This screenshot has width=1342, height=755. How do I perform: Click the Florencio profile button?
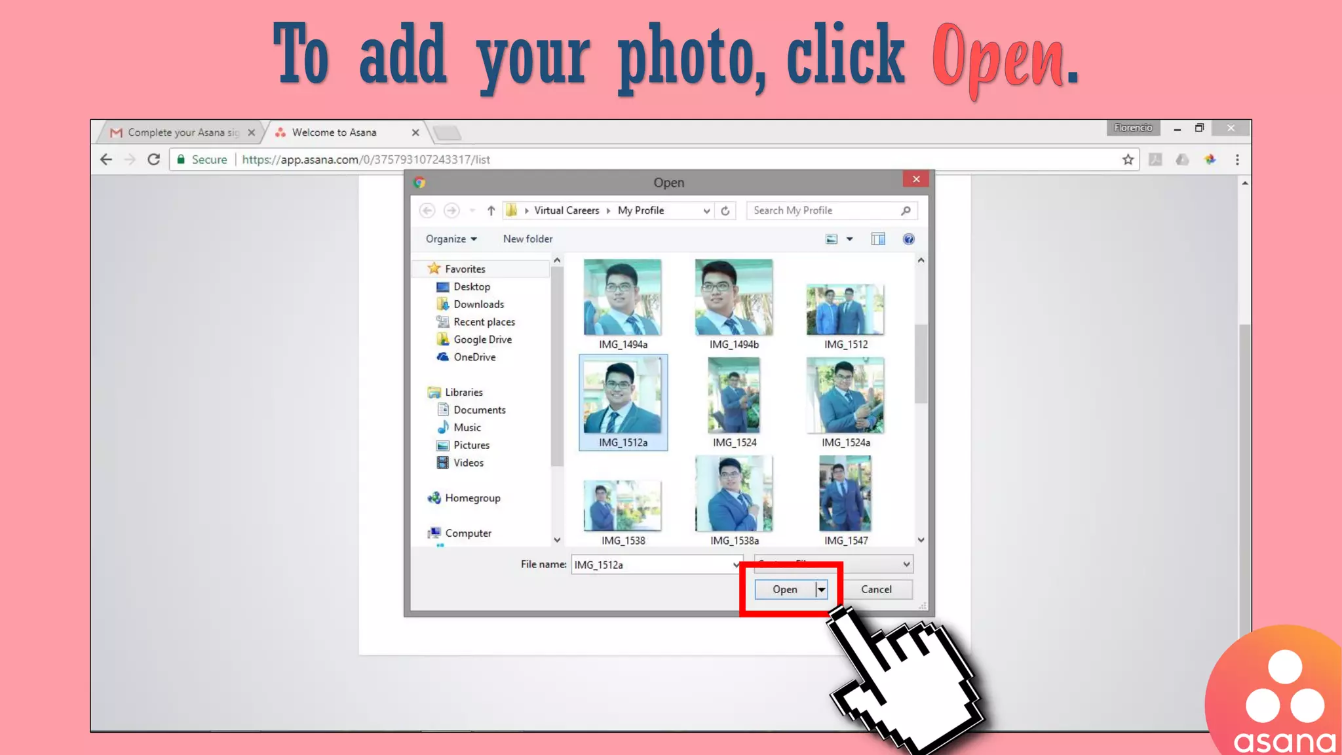point(1133,128)
